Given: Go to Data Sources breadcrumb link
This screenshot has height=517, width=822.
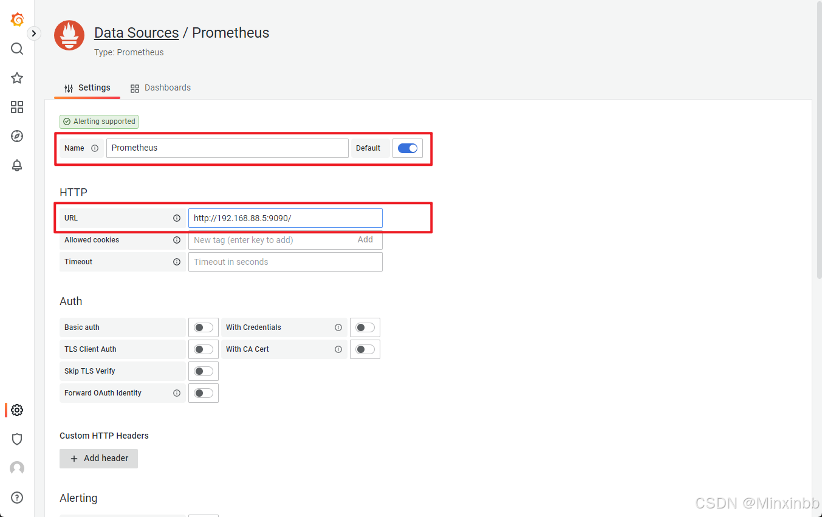Looking at the screenshot, I should pyautogui.click(x=137, y=33).
